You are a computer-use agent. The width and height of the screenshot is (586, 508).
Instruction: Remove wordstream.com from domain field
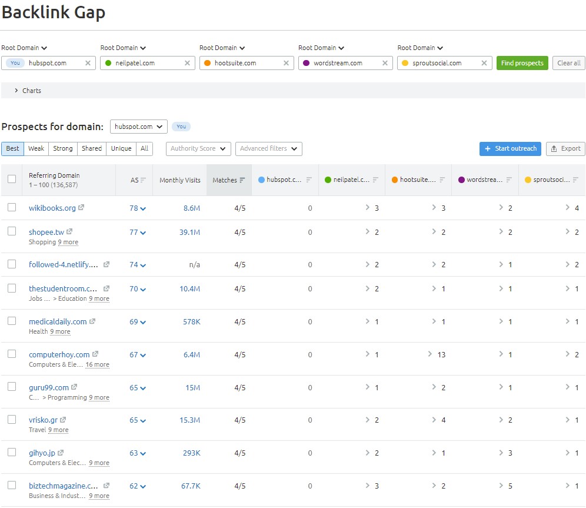coord(385,63)
